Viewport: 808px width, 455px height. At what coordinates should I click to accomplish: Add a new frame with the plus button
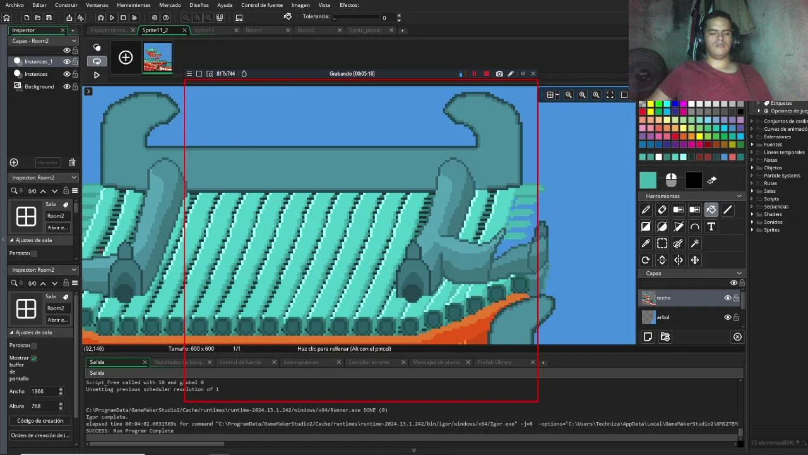click(126, 58)
